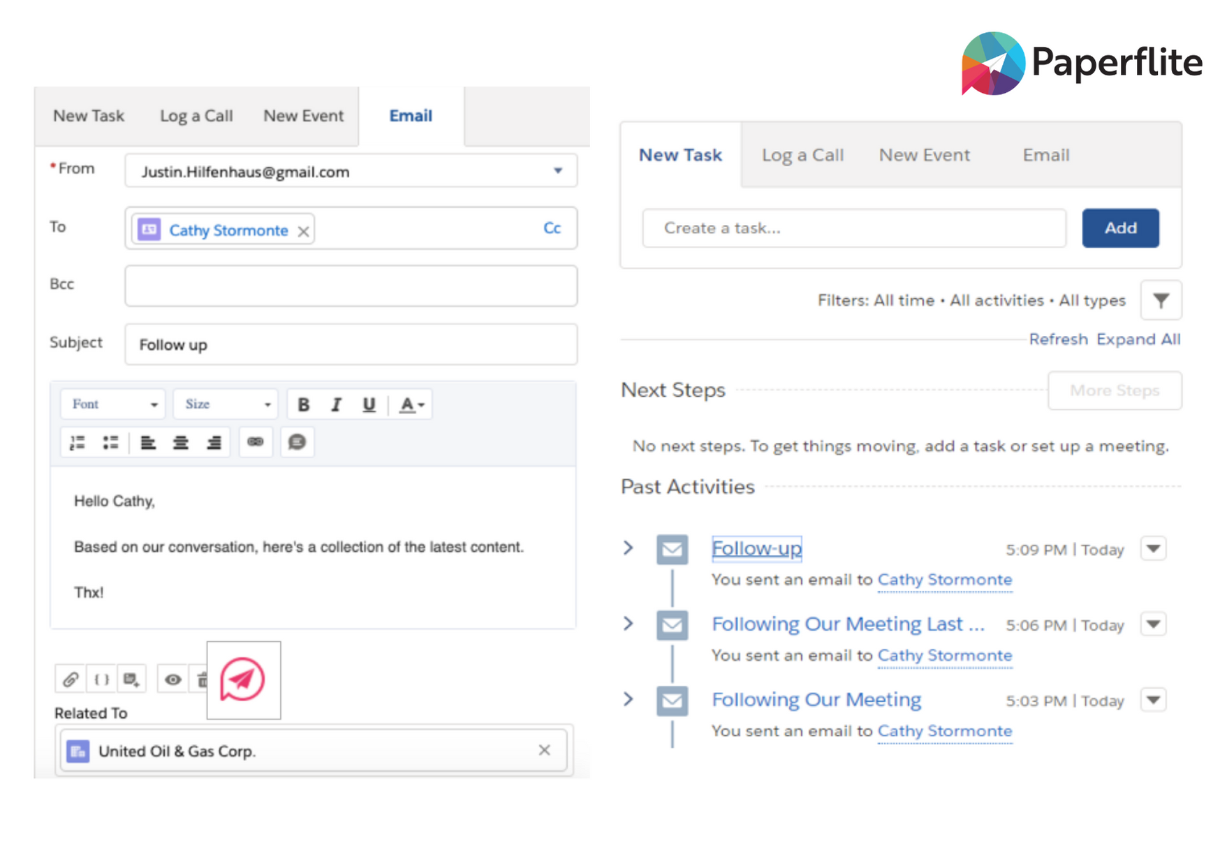Expand the Follow-up past activity chevron

[628, 548]
